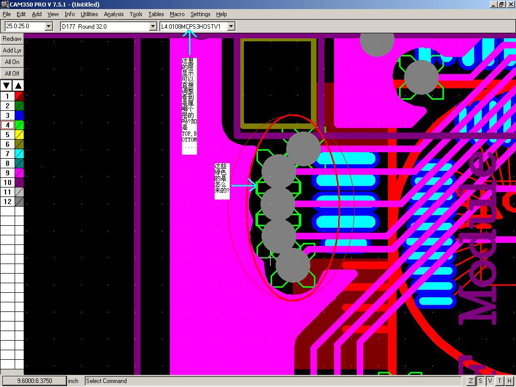516x387 pixels.
Task: Click the layer list scroll-up arrow
Action: pyautogui.click(x=18, y=86)
